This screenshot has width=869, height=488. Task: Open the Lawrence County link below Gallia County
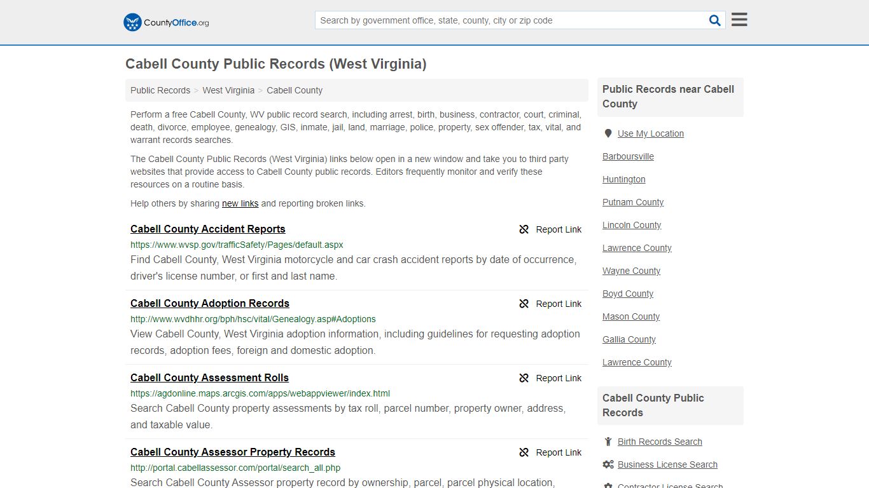pyautogui.click(x=637, y=362)
